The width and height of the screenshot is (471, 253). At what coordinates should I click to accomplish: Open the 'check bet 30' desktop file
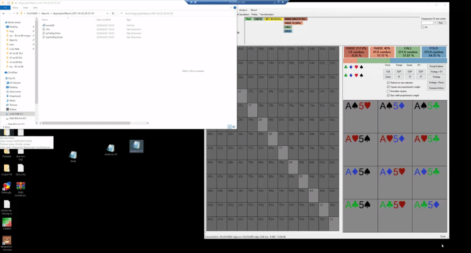[111, 150]
